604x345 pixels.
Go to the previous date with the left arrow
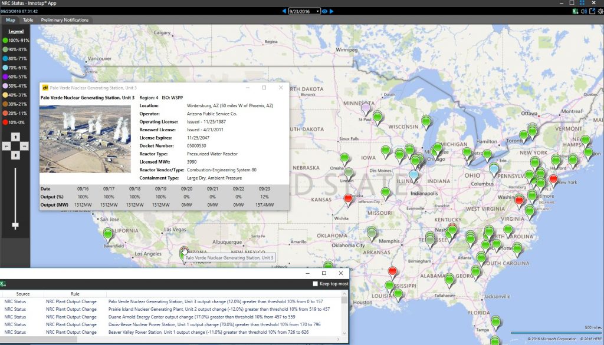(x=284, y=11)
